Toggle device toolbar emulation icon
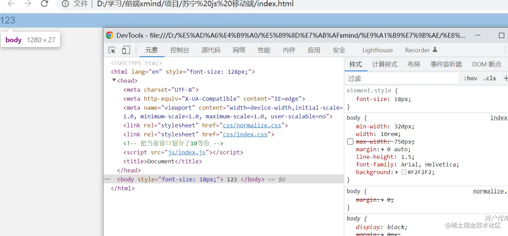The width and height of the screenshot is (508, 236). [126, 50]
